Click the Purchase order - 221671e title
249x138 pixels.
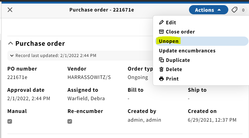[x=102, y=10]
